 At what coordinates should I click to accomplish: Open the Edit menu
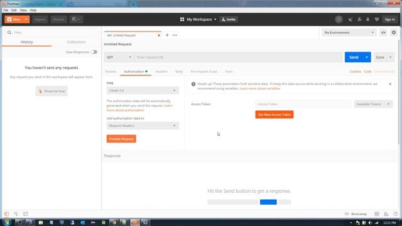tap(14, 10)
